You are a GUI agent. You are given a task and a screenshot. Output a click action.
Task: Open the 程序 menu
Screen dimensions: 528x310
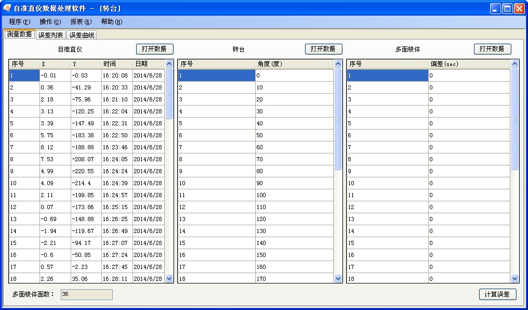pos(20,22)
